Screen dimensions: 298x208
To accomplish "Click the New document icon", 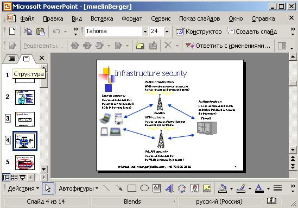I will click(12, 31).
